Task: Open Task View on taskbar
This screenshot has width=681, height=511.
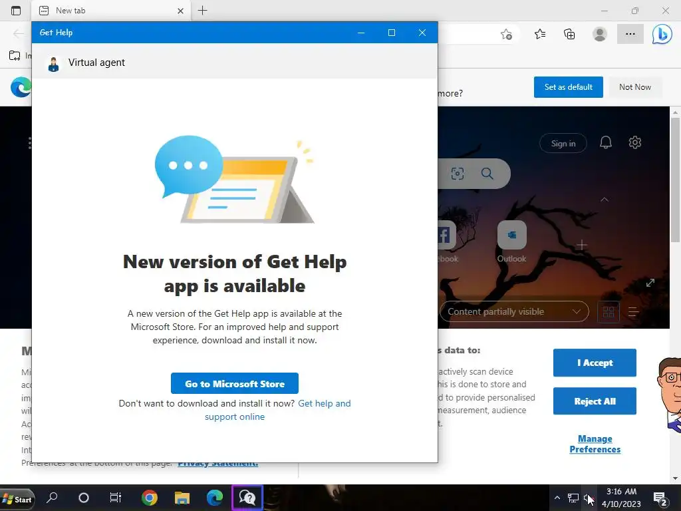Action: point(116,498)
